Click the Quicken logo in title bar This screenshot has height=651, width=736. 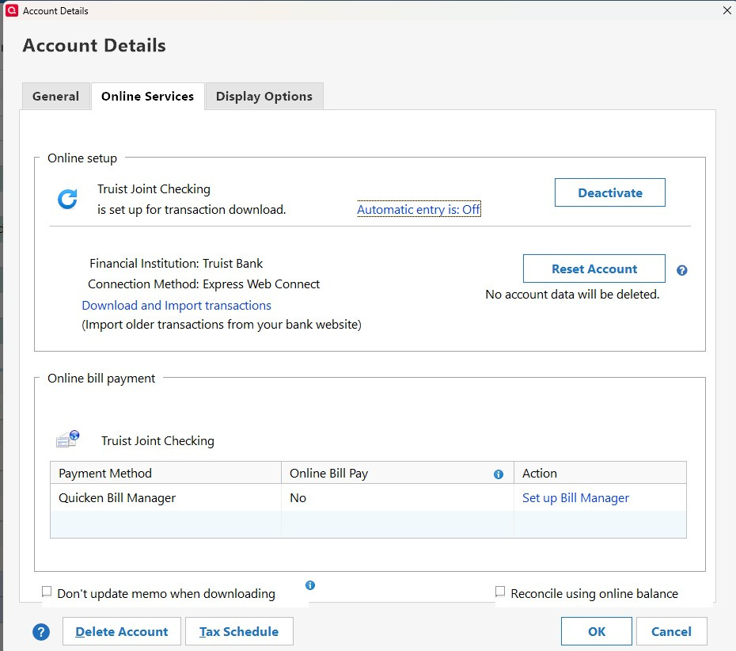[x=11, y=11]
